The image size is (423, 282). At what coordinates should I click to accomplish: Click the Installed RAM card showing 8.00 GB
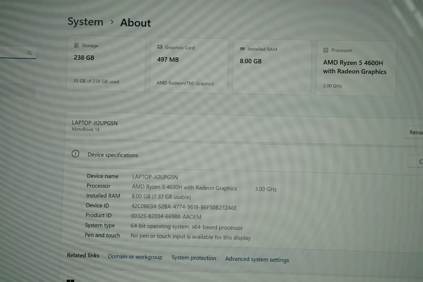pos(272,67)
